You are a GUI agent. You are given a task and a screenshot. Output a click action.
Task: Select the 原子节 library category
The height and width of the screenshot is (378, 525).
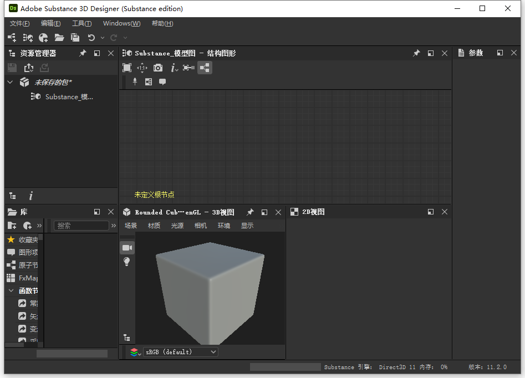click(22, 265)
